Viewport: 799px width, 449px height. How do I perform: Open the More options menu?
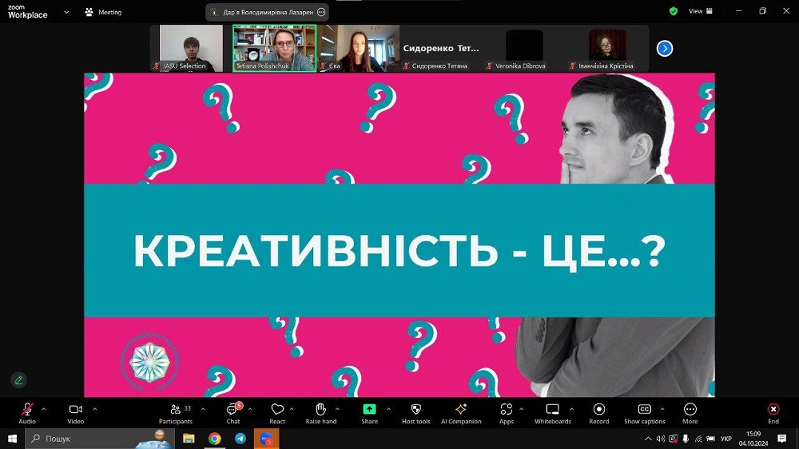[x=690, y=412]
